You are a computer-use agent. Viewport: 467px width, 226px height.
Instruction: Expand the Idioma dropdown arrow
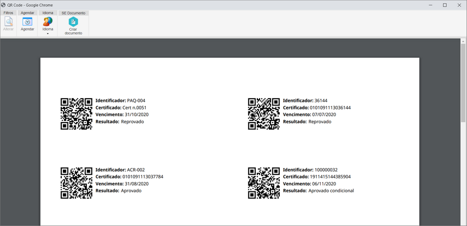(48, 34)
